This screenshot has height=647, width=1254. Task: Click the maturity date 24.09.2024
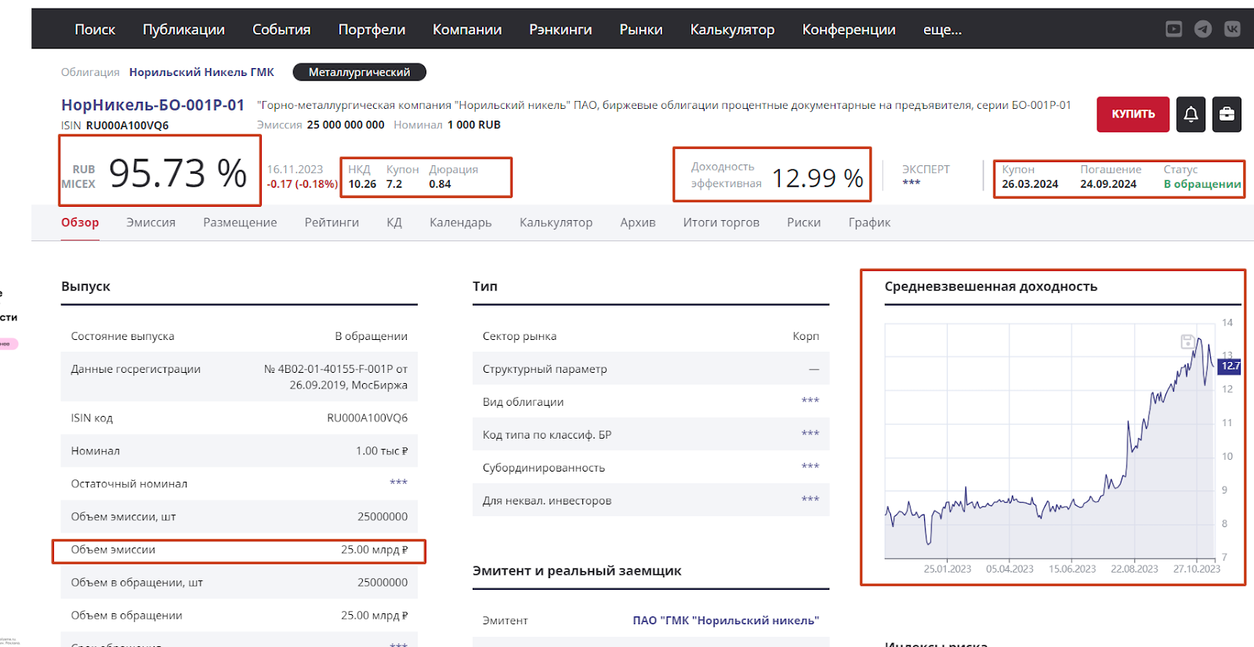click(x=1108, y=184)
